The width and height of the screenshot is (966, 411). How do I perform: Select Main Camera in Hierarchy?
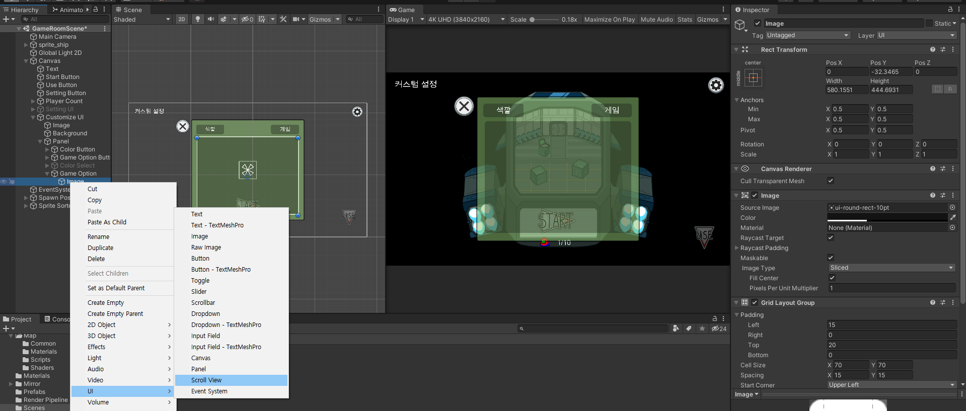click(57, 37)
